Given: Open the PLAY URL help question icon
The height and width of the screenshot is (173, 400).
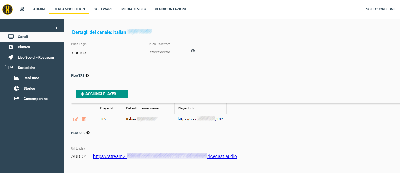Looking at the screenshot, I should coord(88,133).
